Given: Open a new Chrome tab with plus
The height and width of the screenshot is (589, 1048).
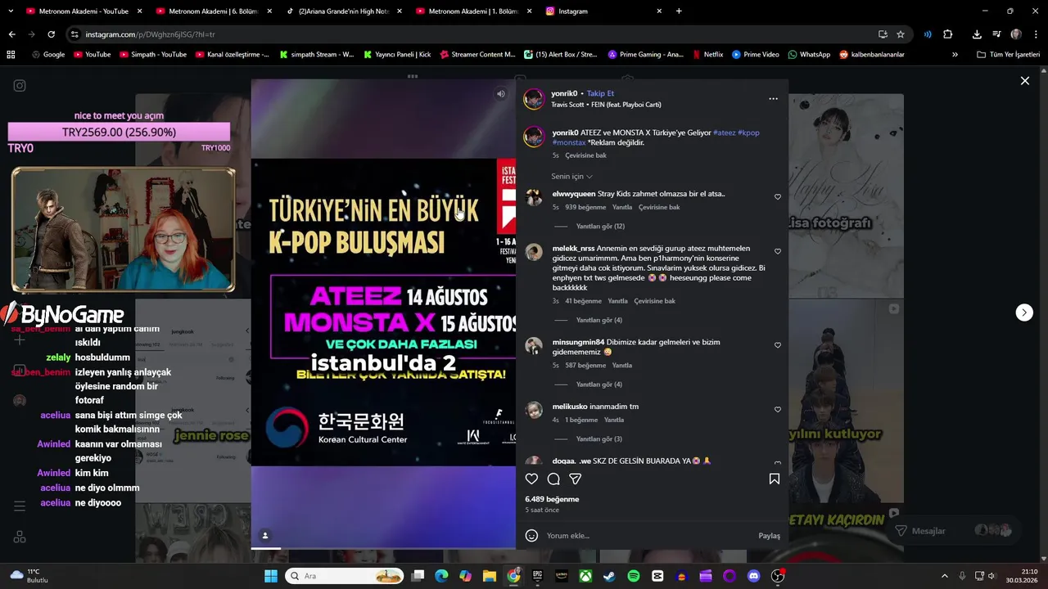Looking at the screenshot, I should pyautogui.click(x=679, y=11).
